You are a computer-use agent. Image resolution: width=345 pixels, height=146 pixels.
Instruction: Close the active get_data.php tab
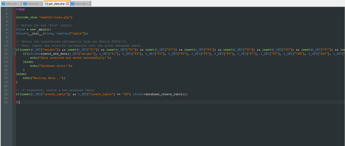coord(68,4)
